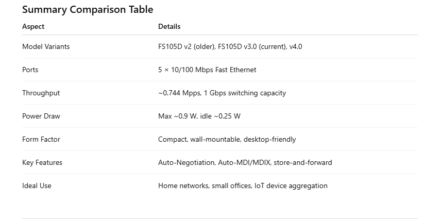Viewport: 425px width, 219px height.
Task: Click the Max ~0.9 W power value
Action: 177,116
